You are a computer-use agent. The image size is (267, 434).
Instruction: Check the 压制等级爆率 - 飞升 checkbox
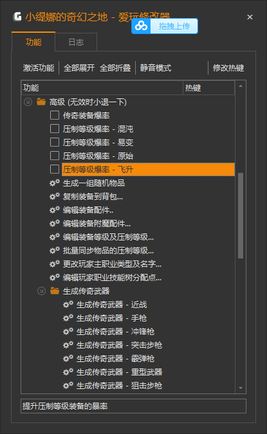(x=55, y=169)
